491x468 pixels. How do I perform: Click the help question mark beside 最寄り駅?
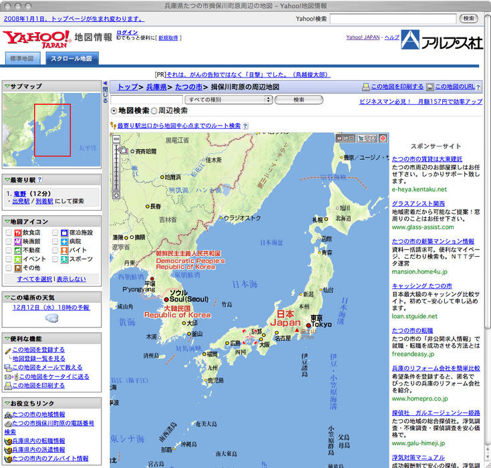(40, 180)
